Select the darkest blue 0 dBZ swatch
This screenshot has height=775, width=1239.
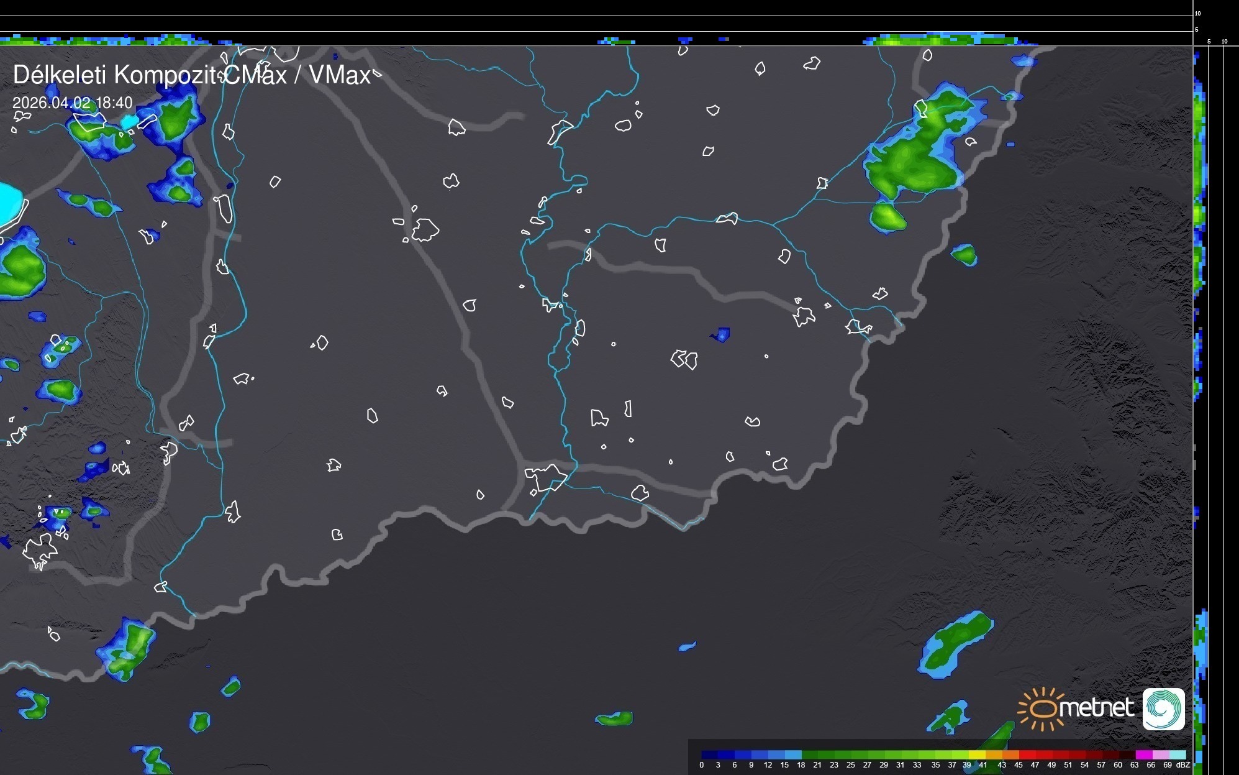coord(709,754)
